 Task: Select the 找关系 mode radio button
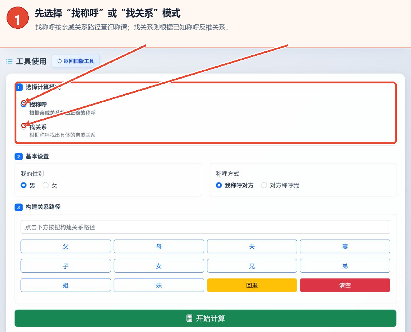tap(24, 126)
